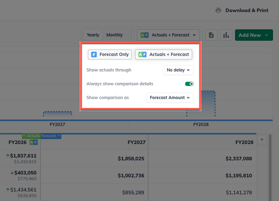This screenshot has width=279, height=201.
Task: Click the AF badge next to FY2026
Action: (33, 142)
